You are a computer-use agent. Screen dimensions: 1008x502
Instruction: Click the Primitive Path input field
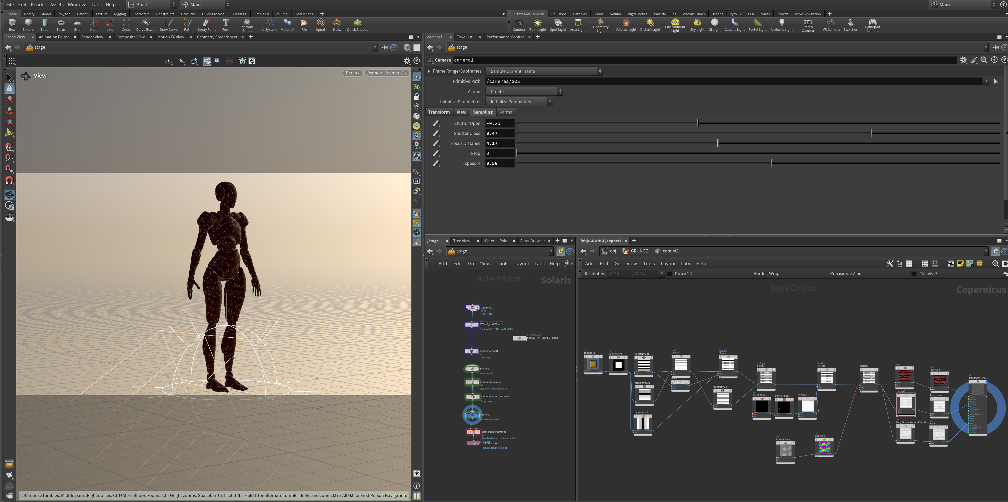tap(734, 81)
